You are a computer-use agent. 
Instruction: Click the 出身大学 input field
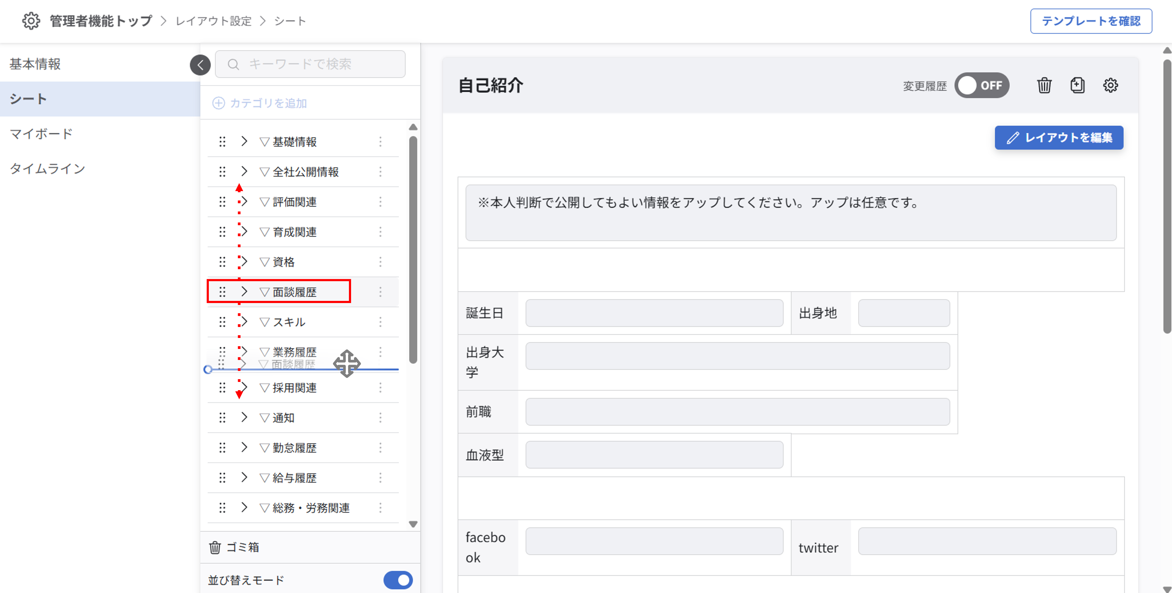738,356
